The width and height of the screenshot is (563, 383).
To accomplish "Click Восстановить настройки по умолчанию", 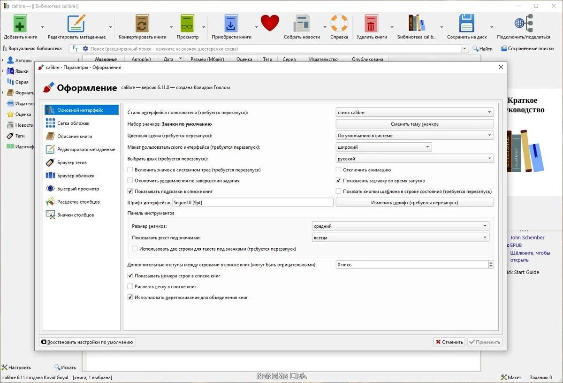I will 87,342.
